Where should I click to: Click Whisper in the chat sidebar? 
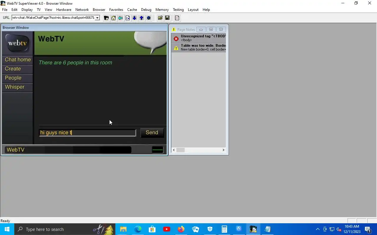(x=18, y=87)
